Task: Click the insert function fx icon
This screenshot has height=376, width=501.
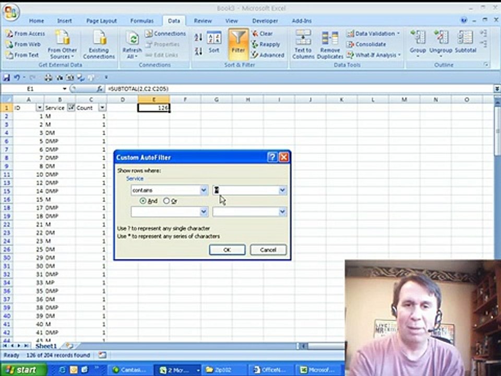Action: coord(100,89)
